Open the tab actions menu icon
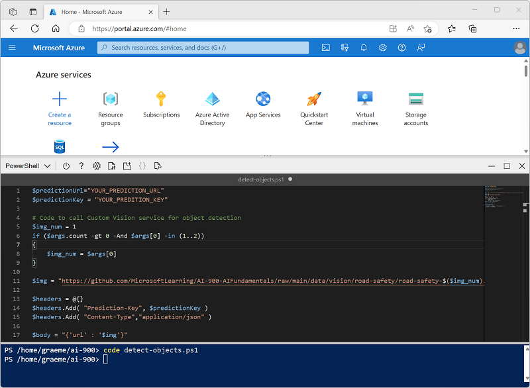The width and height of the screenshot is (530, 388). (x=32, y=12)
